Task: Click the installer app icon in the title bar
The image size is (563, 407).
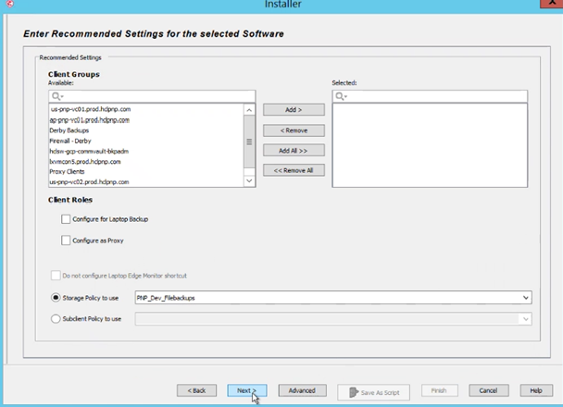Action: (10, 4)
